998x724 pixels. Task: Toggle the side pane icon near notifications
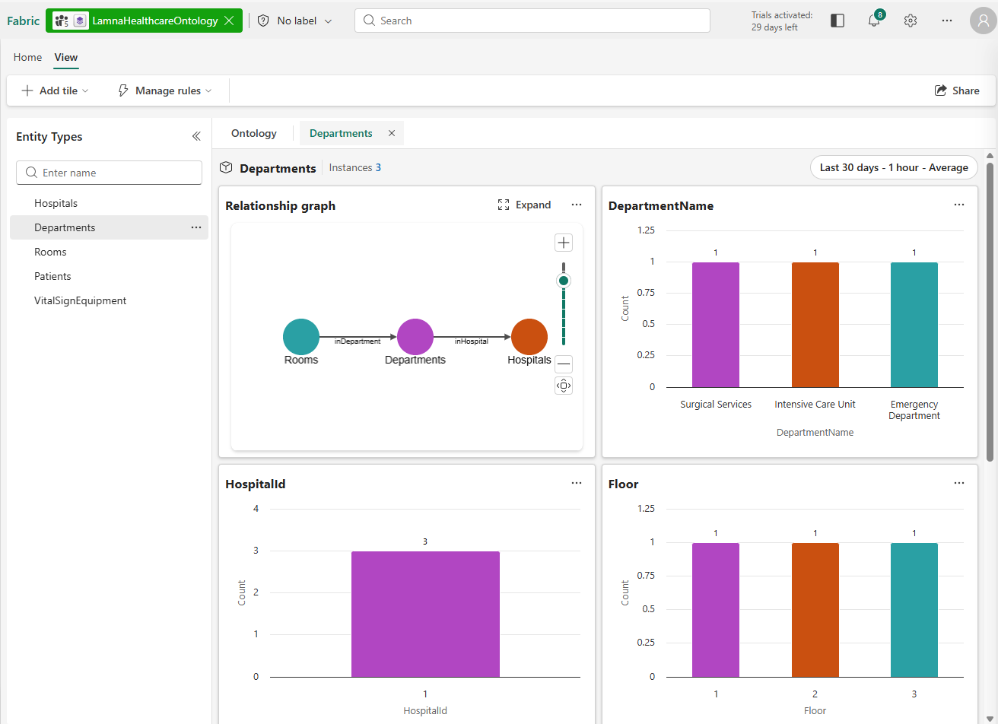click(x=837, y=21)
